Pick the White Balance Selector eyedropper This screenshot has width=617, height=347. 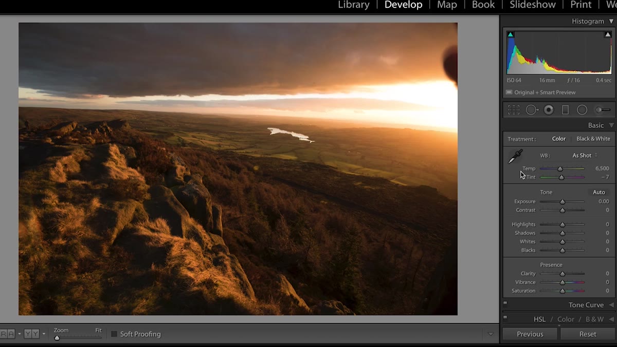click(x=515, y=157)
